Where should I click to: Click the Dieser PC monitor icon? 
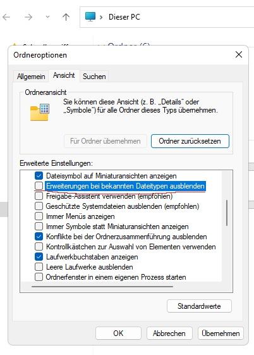pyautogui.click(x=90, y=16)
